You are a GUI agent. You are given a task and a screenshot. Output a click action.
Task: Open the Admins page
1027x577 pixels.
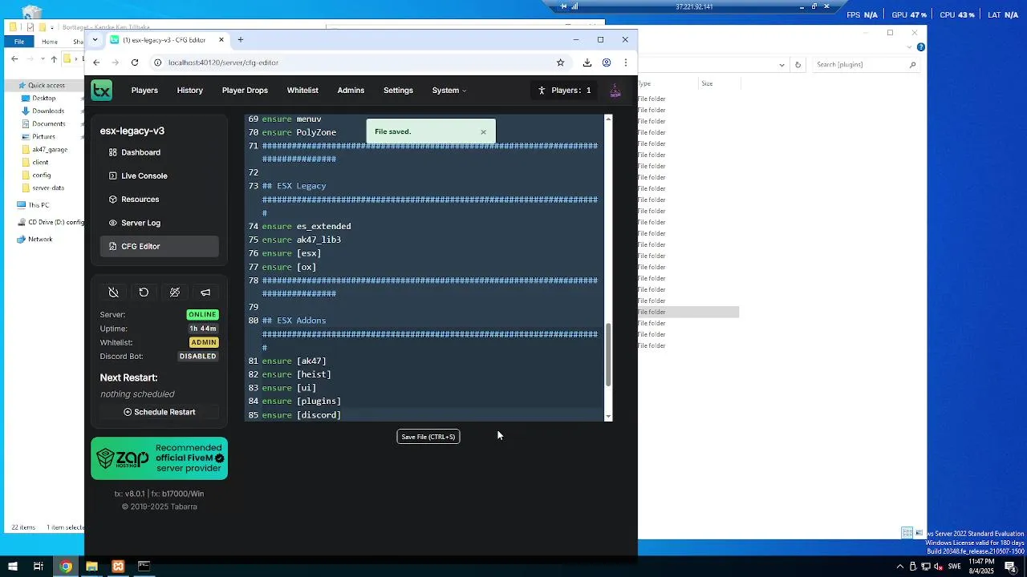pyautogui.click(x=351, y=91)
